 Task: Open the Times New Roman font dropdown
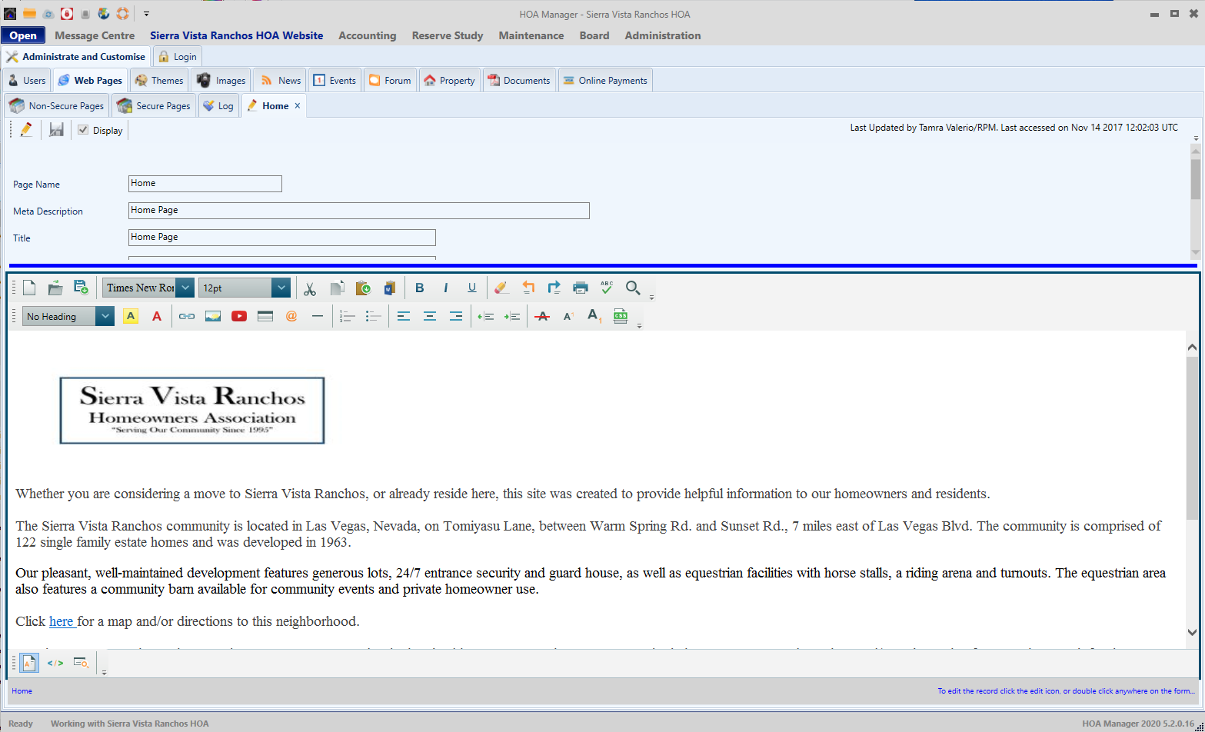pos(185,288)
